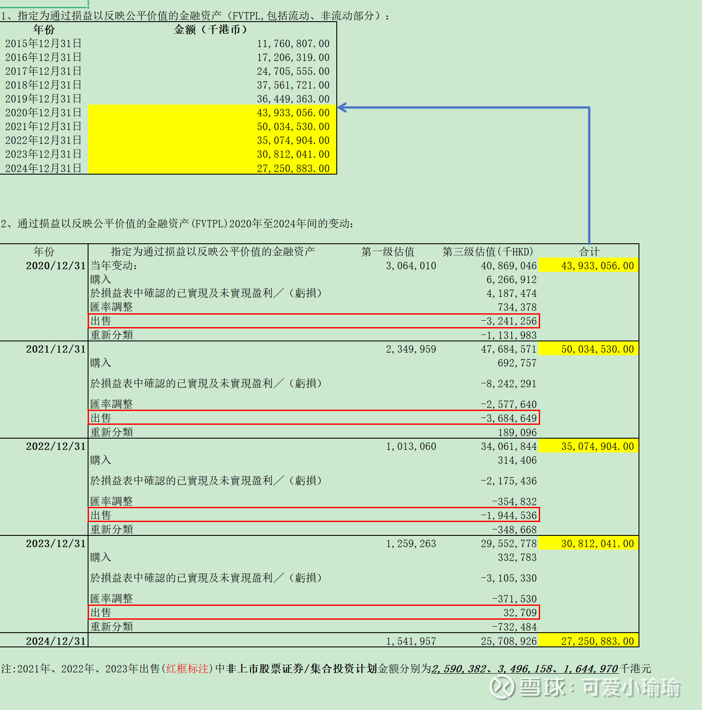Select 合计 total 43,933,056.00 in second table
Image resolution: width=702 pixels, height=710 pixels.
[x=598, y=266]
